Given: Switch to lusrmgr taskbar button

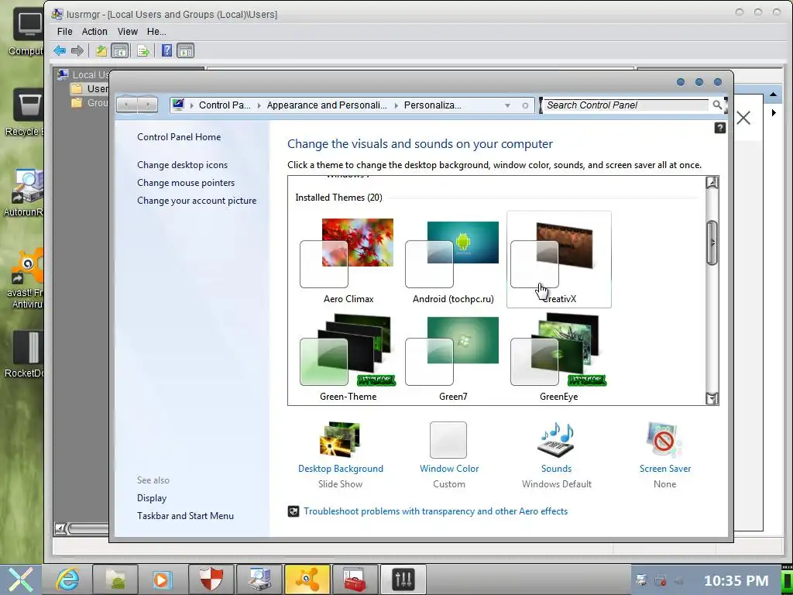Looking at the screenshot, I should tap(259, 579).
